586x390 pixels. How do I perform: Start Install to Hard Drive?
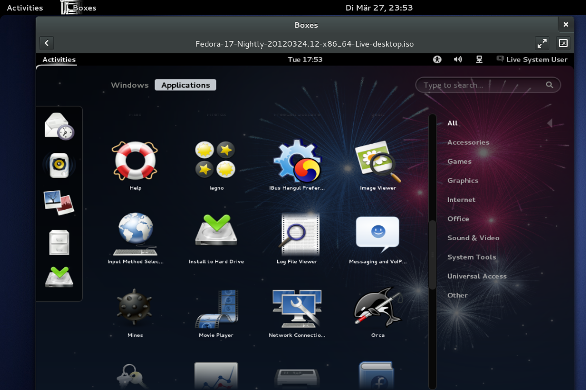[216, 239]
